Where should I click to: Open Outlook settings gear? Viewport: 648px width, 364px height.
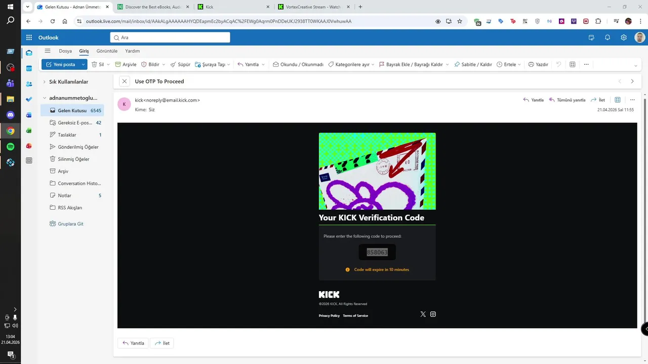(624, 37)
